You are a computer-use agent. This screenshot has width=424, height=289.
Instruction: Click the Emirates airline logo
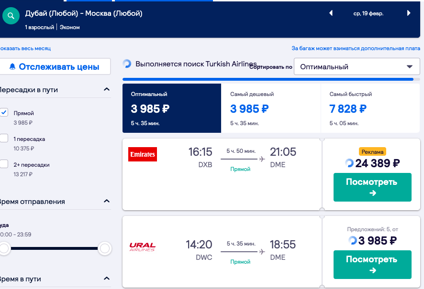(x=143, y=154)
